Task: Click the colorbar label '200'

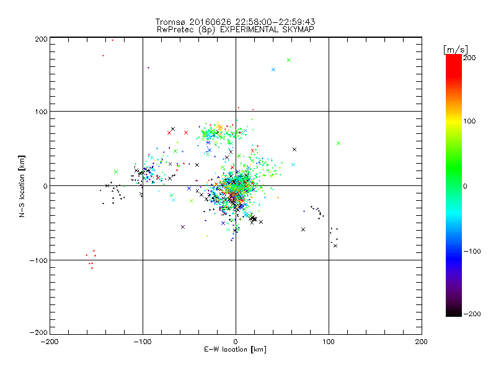Action: [469, 58]
